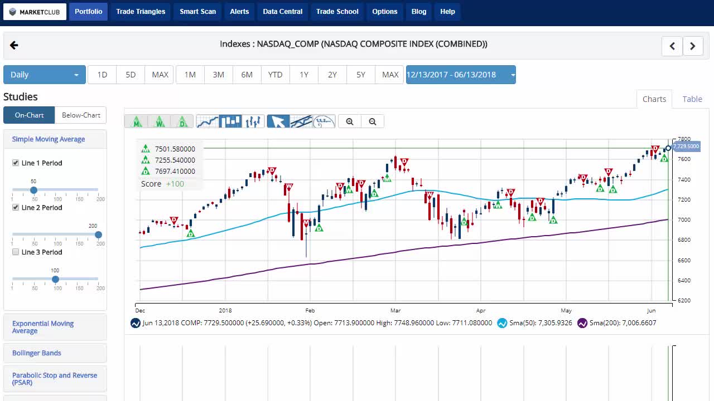Collapse Simple Moving Average section

tap(49, 139)
